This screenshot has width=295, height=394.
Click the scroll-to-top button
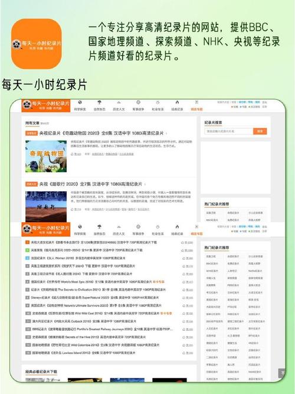(282, 373)
